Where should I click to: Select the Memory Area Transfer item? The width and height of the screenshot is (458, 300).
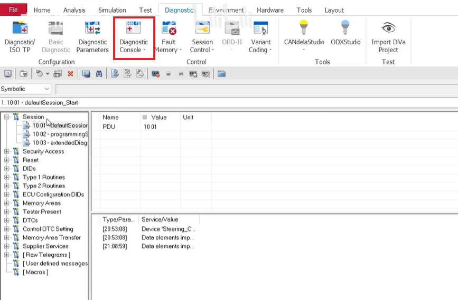pos(52,238)
